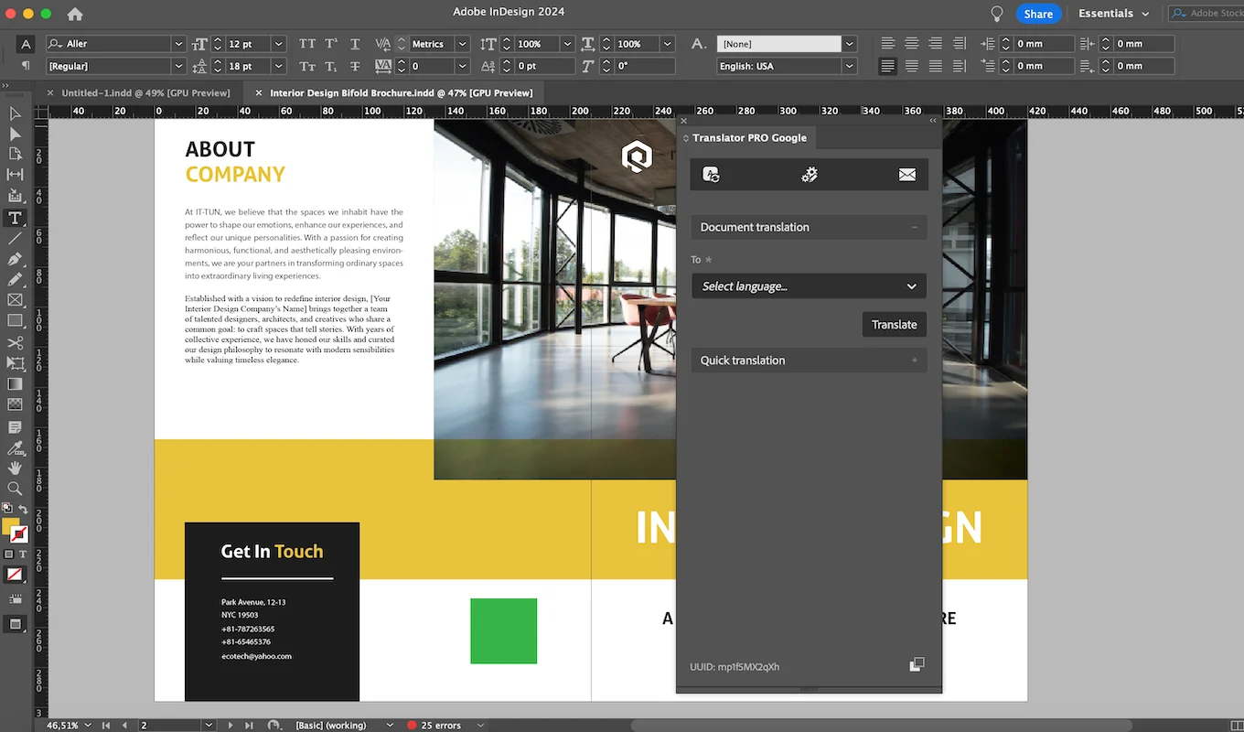Select the Pen tool
This screenshot has height=732, width=1244.
coord(15,260)
